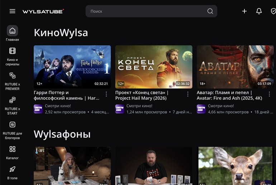The image size is (276, 185).
Task: Play the Проект Конец света thumbnail
Action: coord(154,67)
